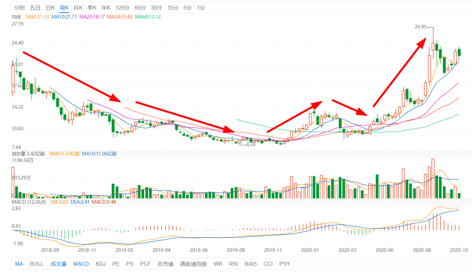The width and height of the screenshot is (472, 274).
Task: Open the 日K daily candlestick tab
Action: [x=50, y=8]
